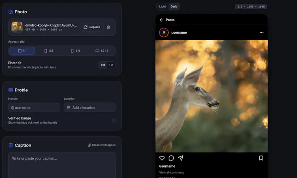
Task: Click the paper plane share icon
Action: pyautogui.click(x=181, y=158)
